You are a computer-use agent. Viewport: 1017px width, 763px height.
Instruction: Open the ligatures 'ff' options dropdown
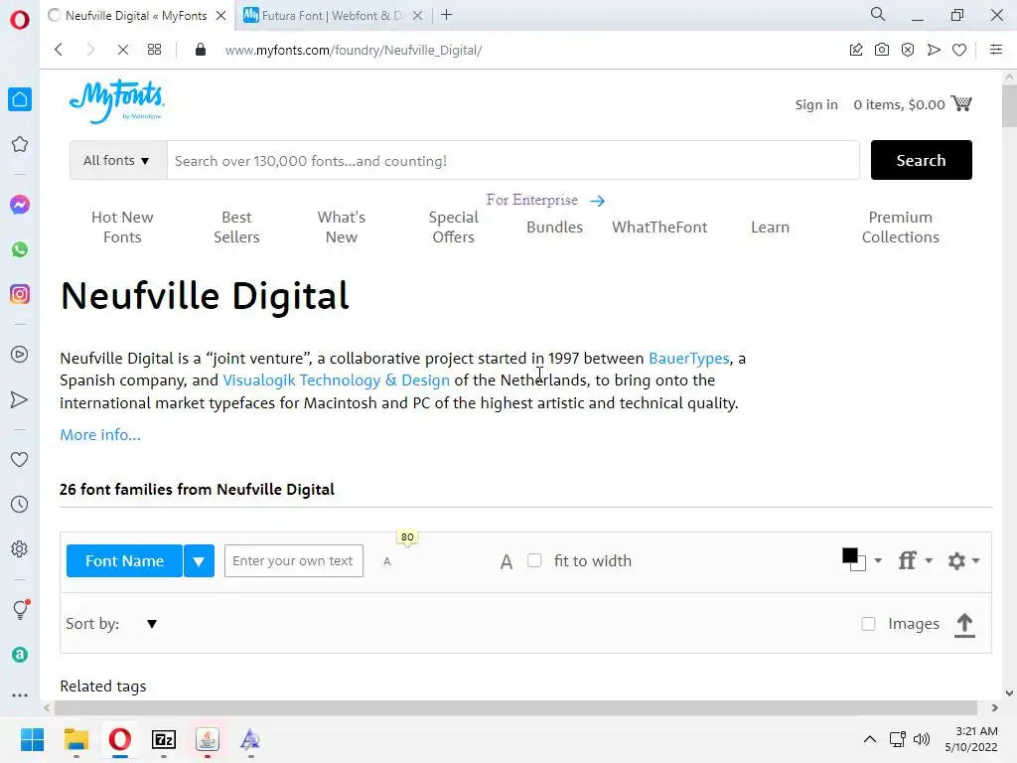[x=915, y=560]
